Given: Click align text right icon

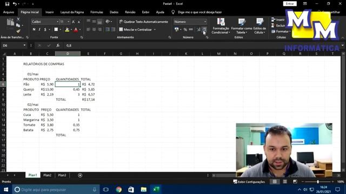Looking at the screenshot, I should [99, 30].
